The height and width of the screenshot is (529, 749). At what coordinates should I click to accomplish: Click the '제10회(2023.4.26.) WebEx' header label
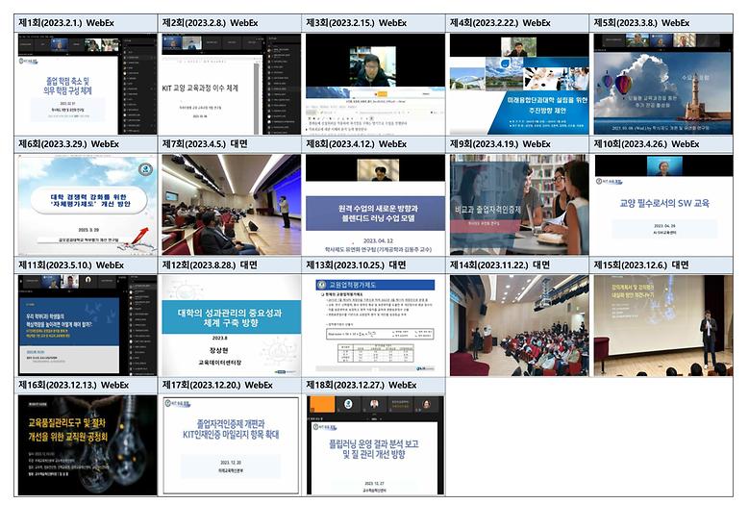647,143
